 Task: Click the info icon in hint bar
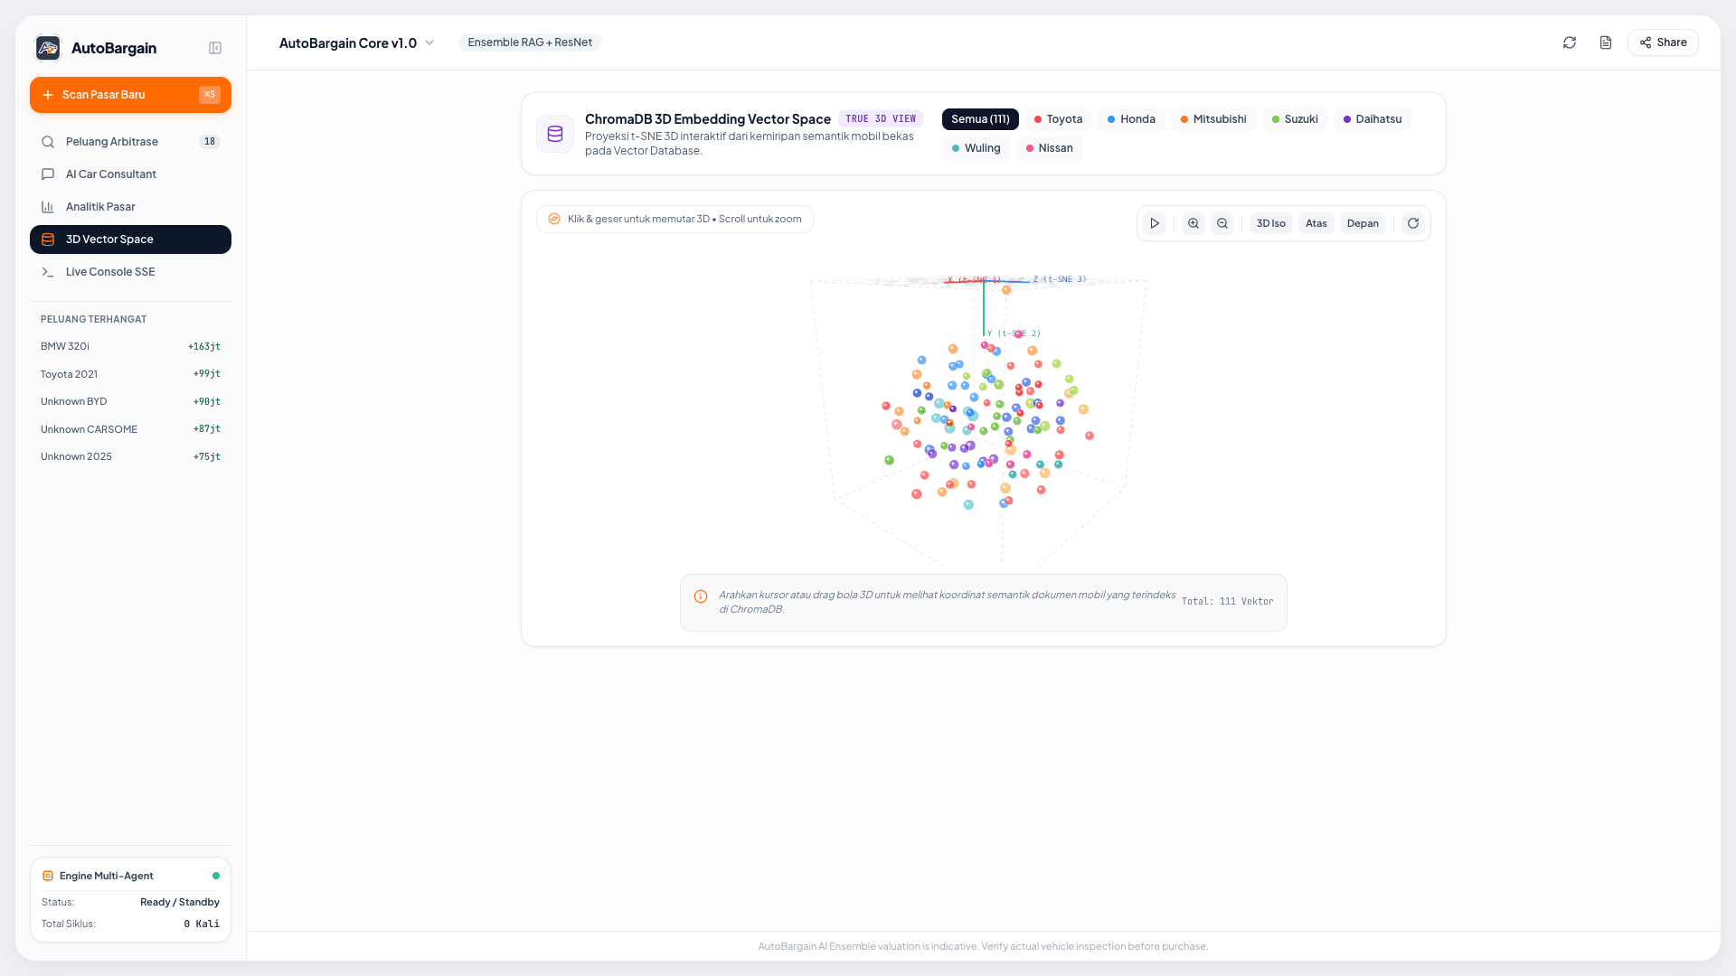tap(701, 596)
